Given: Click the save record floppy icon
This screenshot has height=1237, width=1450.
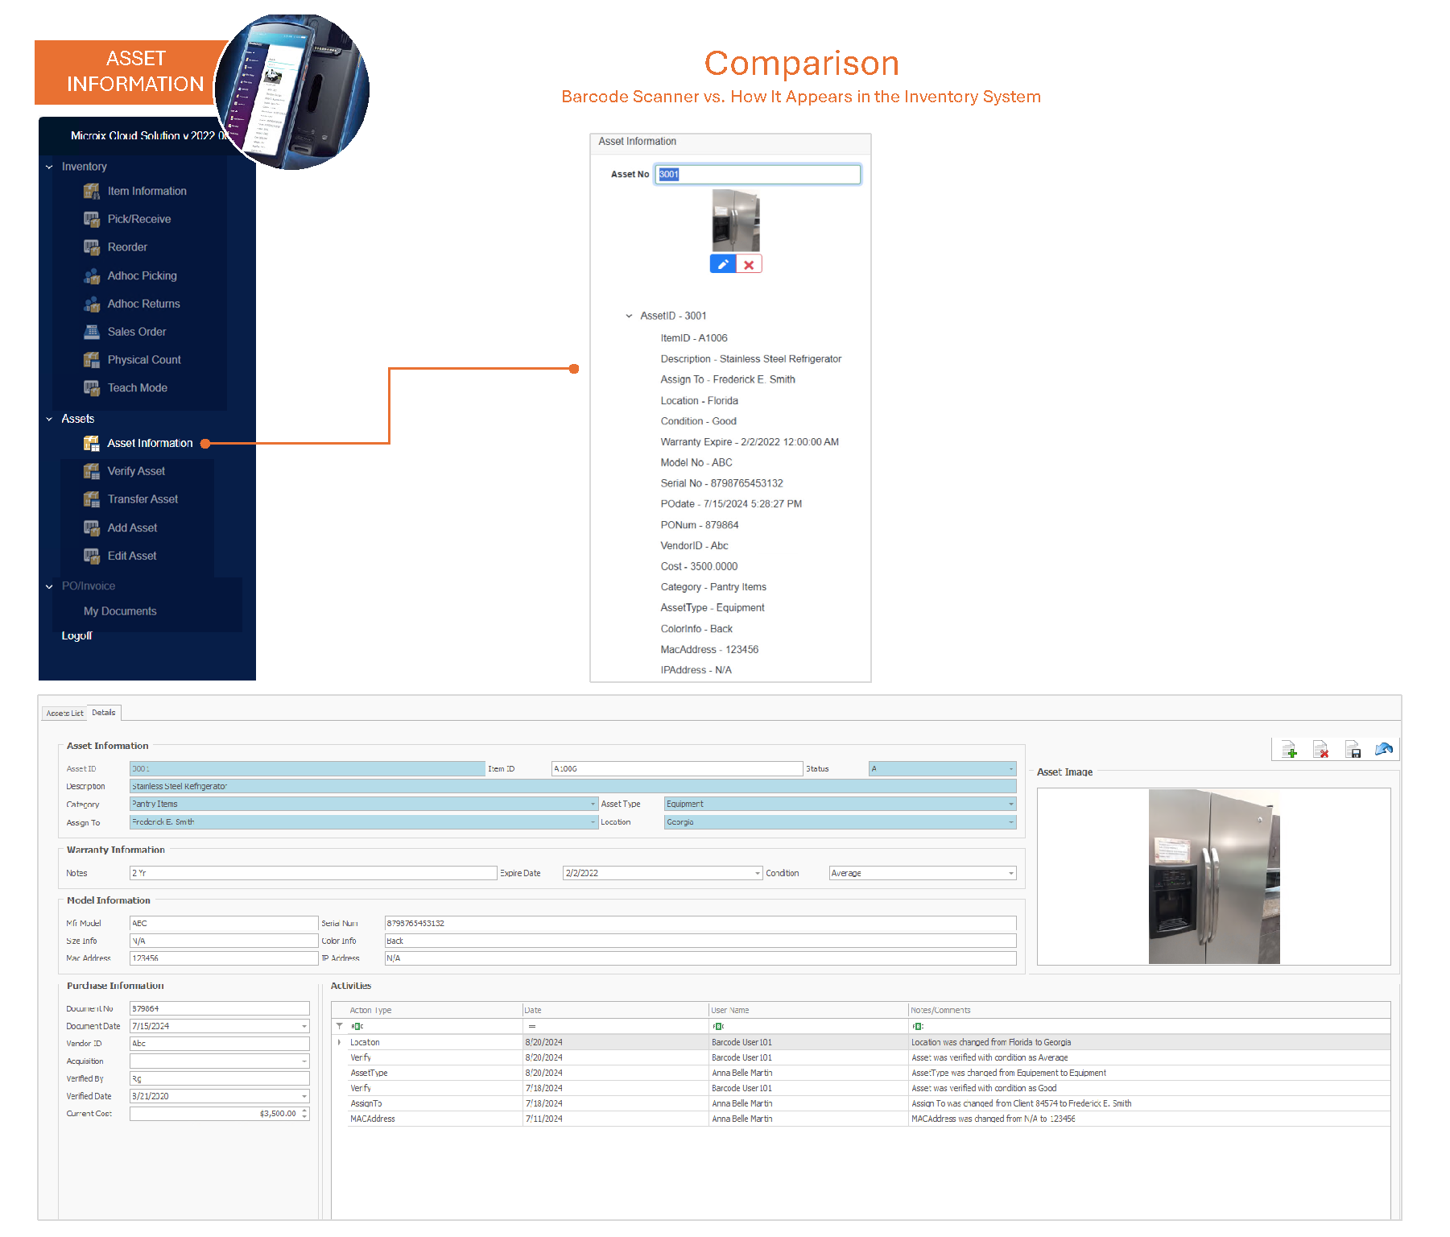Looking at the screenshot, I should click(1353, 750).
